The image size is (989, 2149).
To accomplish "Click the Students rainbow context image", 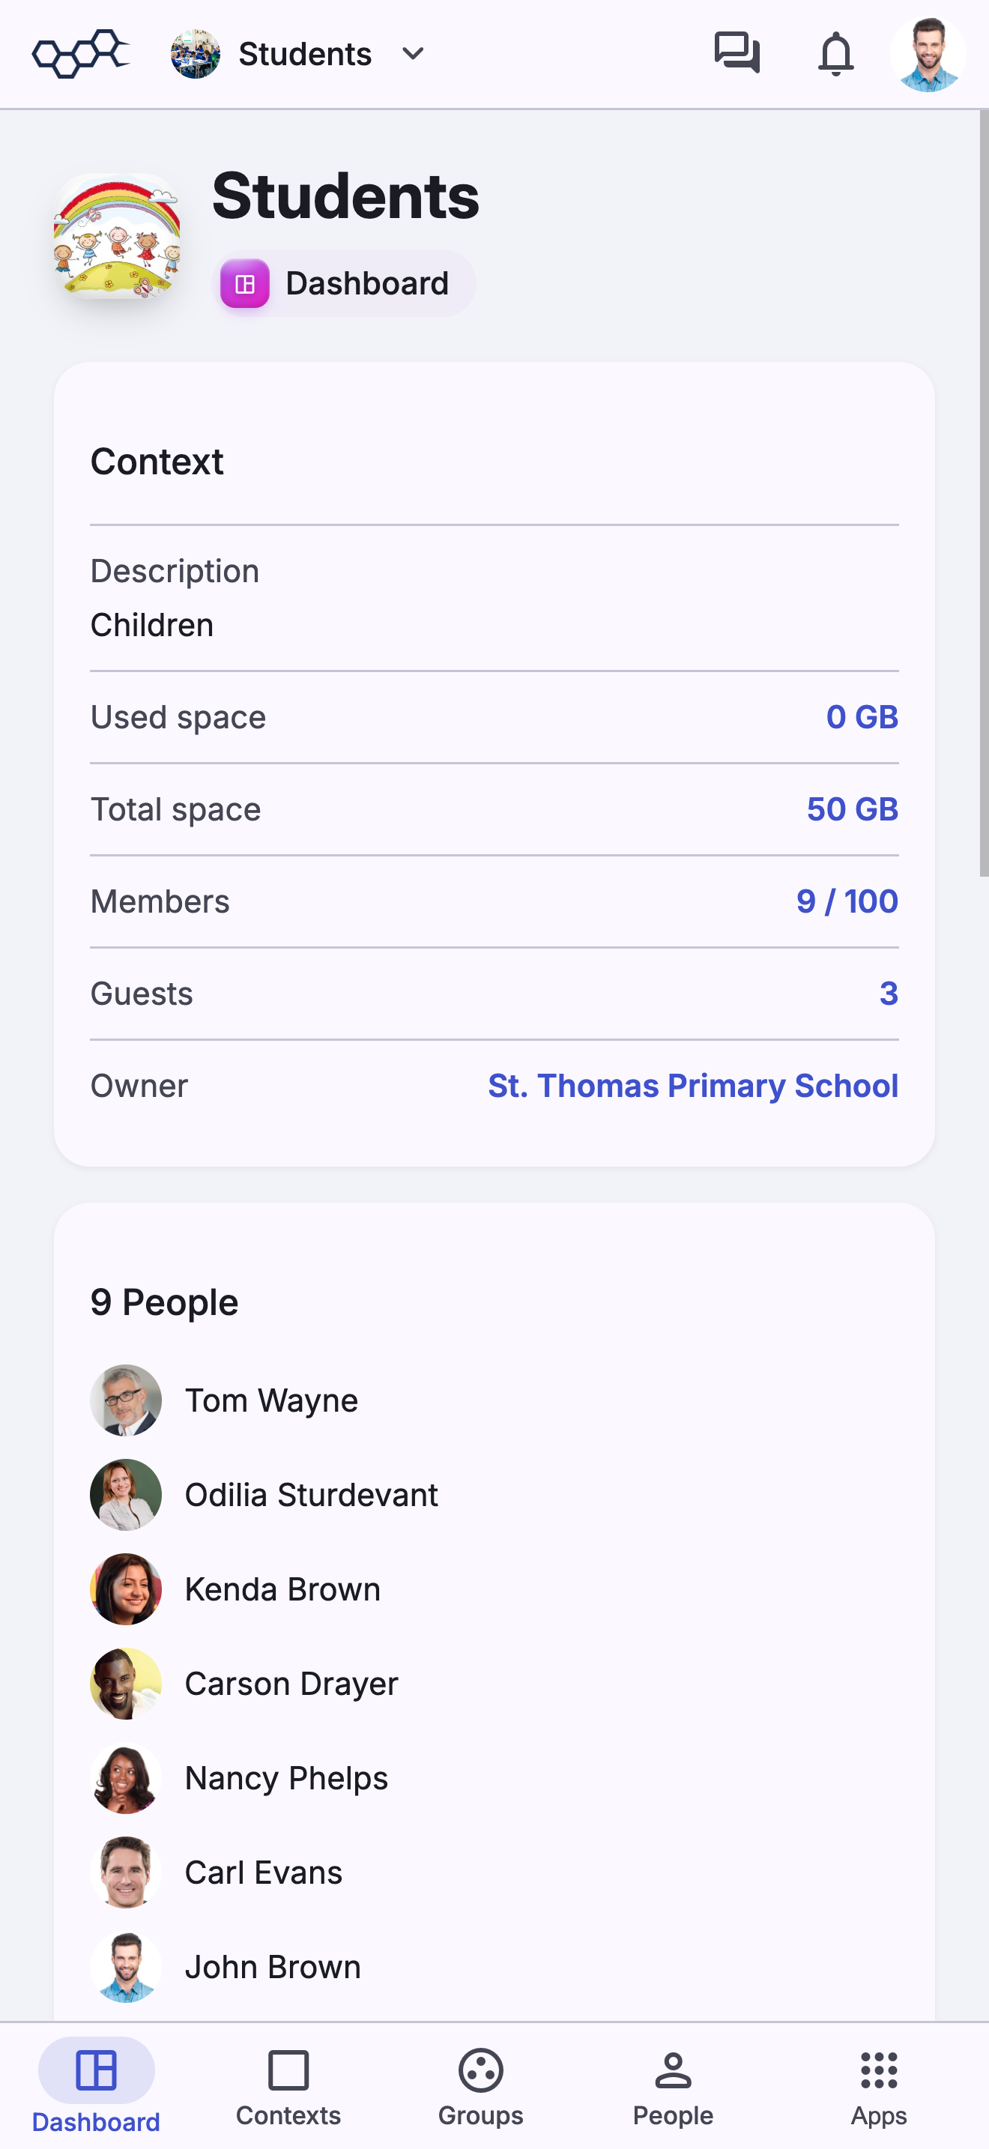I will [x=117, y=236].
